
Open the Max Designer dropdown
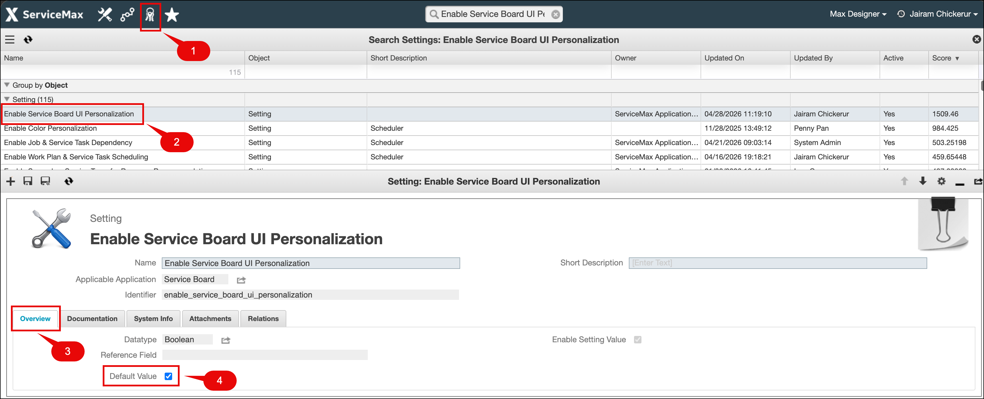858,14
